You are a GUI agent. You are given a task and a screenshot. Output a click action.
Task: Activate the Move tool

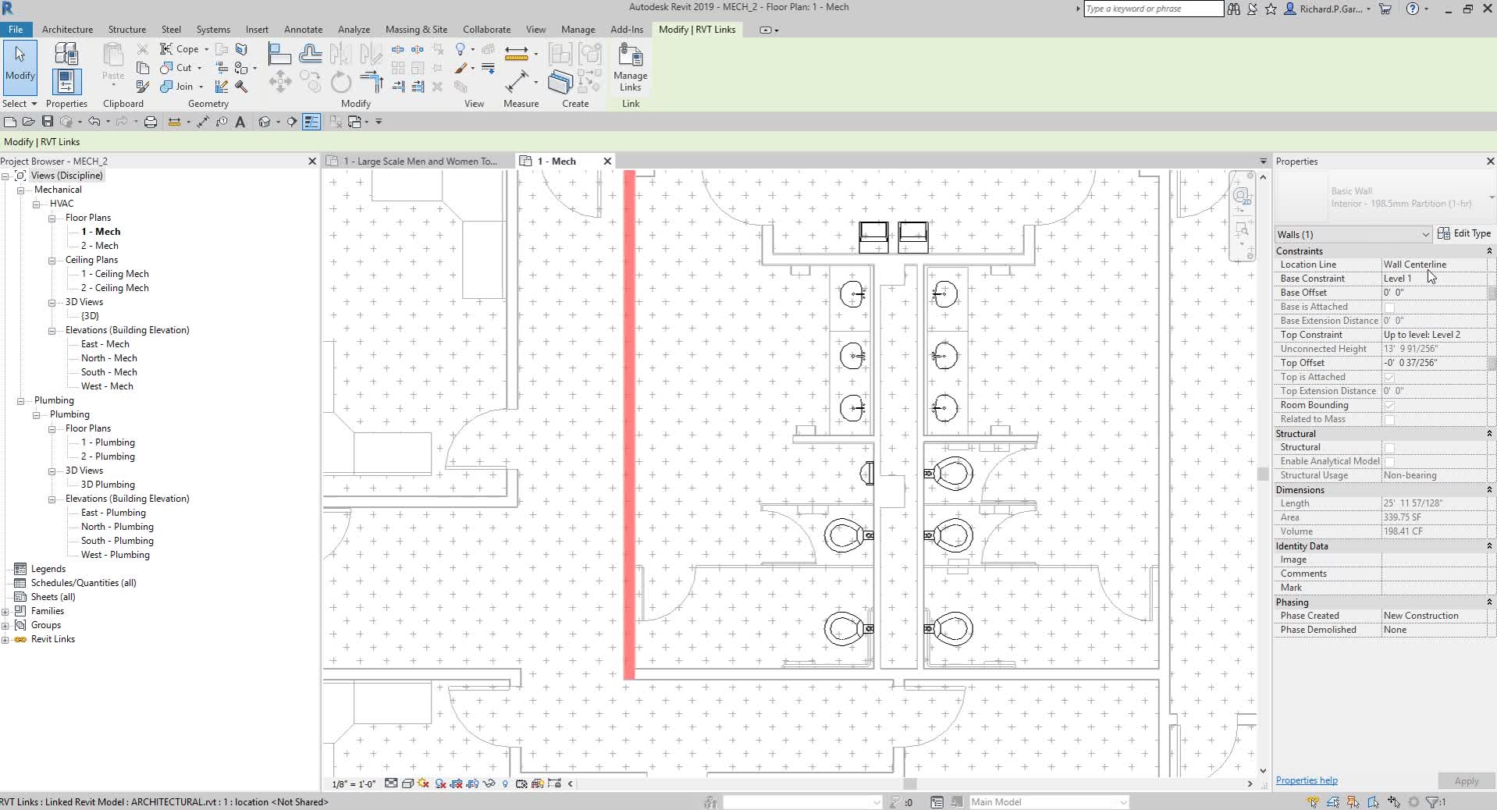coord(279,83)
